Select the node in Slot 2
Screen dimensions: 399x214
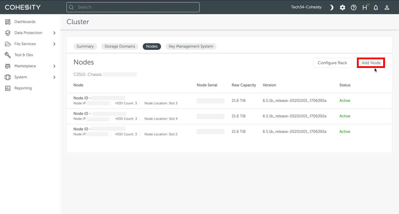[229, 132]
